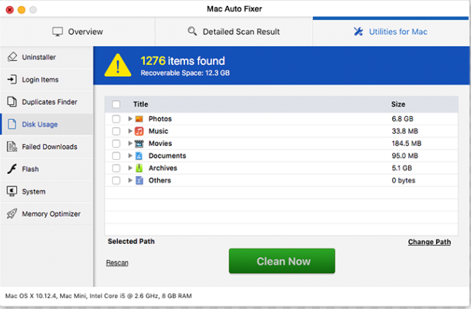
Task: Minimize window with the yellow button
Action: (x=21, y=9)
